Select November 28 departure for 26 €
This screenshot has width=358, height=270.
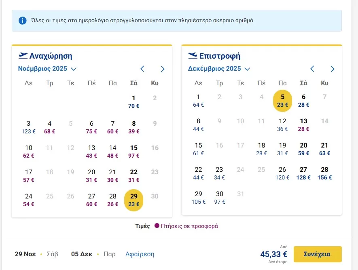coord(113,200)
